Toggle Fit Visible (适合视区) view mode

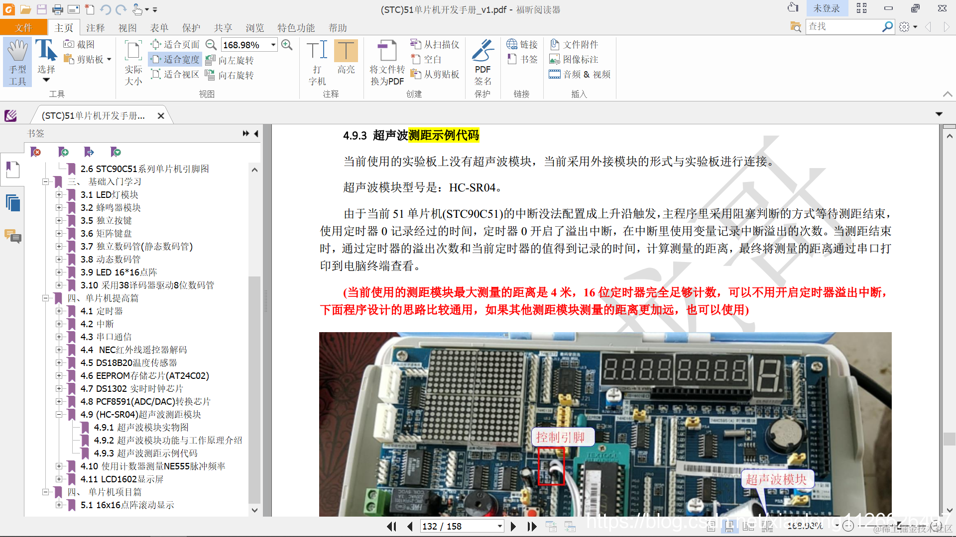pyautogui.click(x=175, y=75)
